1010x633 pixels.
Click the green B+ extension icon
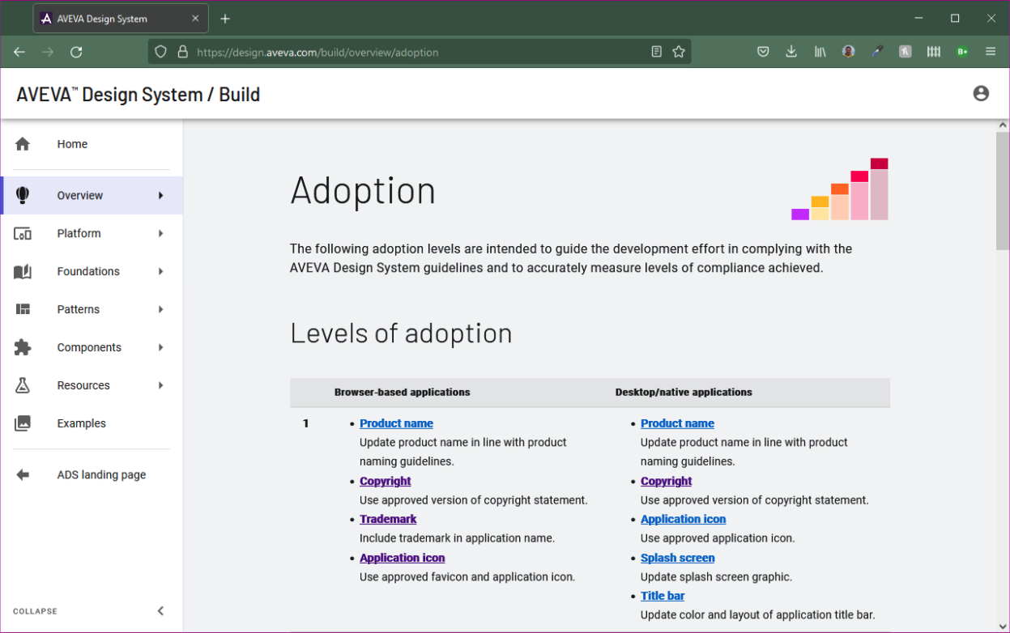click(x=962, y=52)
